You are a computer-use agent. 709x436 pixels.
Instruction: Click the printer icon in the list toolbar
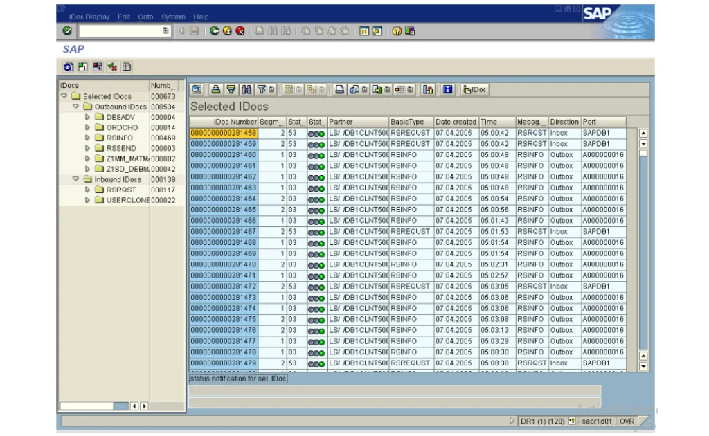point(339,89)
